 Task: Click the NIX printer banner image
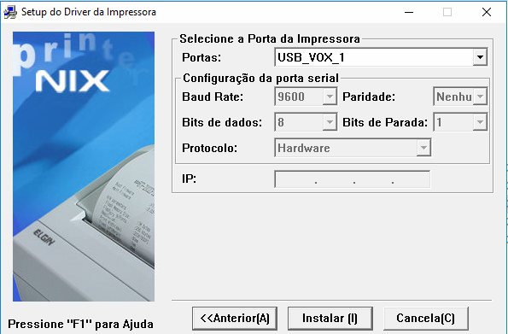[x=84, y=167]
